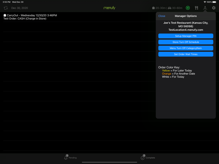
Task: Tap the CarryOut order bag icon
Action: coord(5,15)
